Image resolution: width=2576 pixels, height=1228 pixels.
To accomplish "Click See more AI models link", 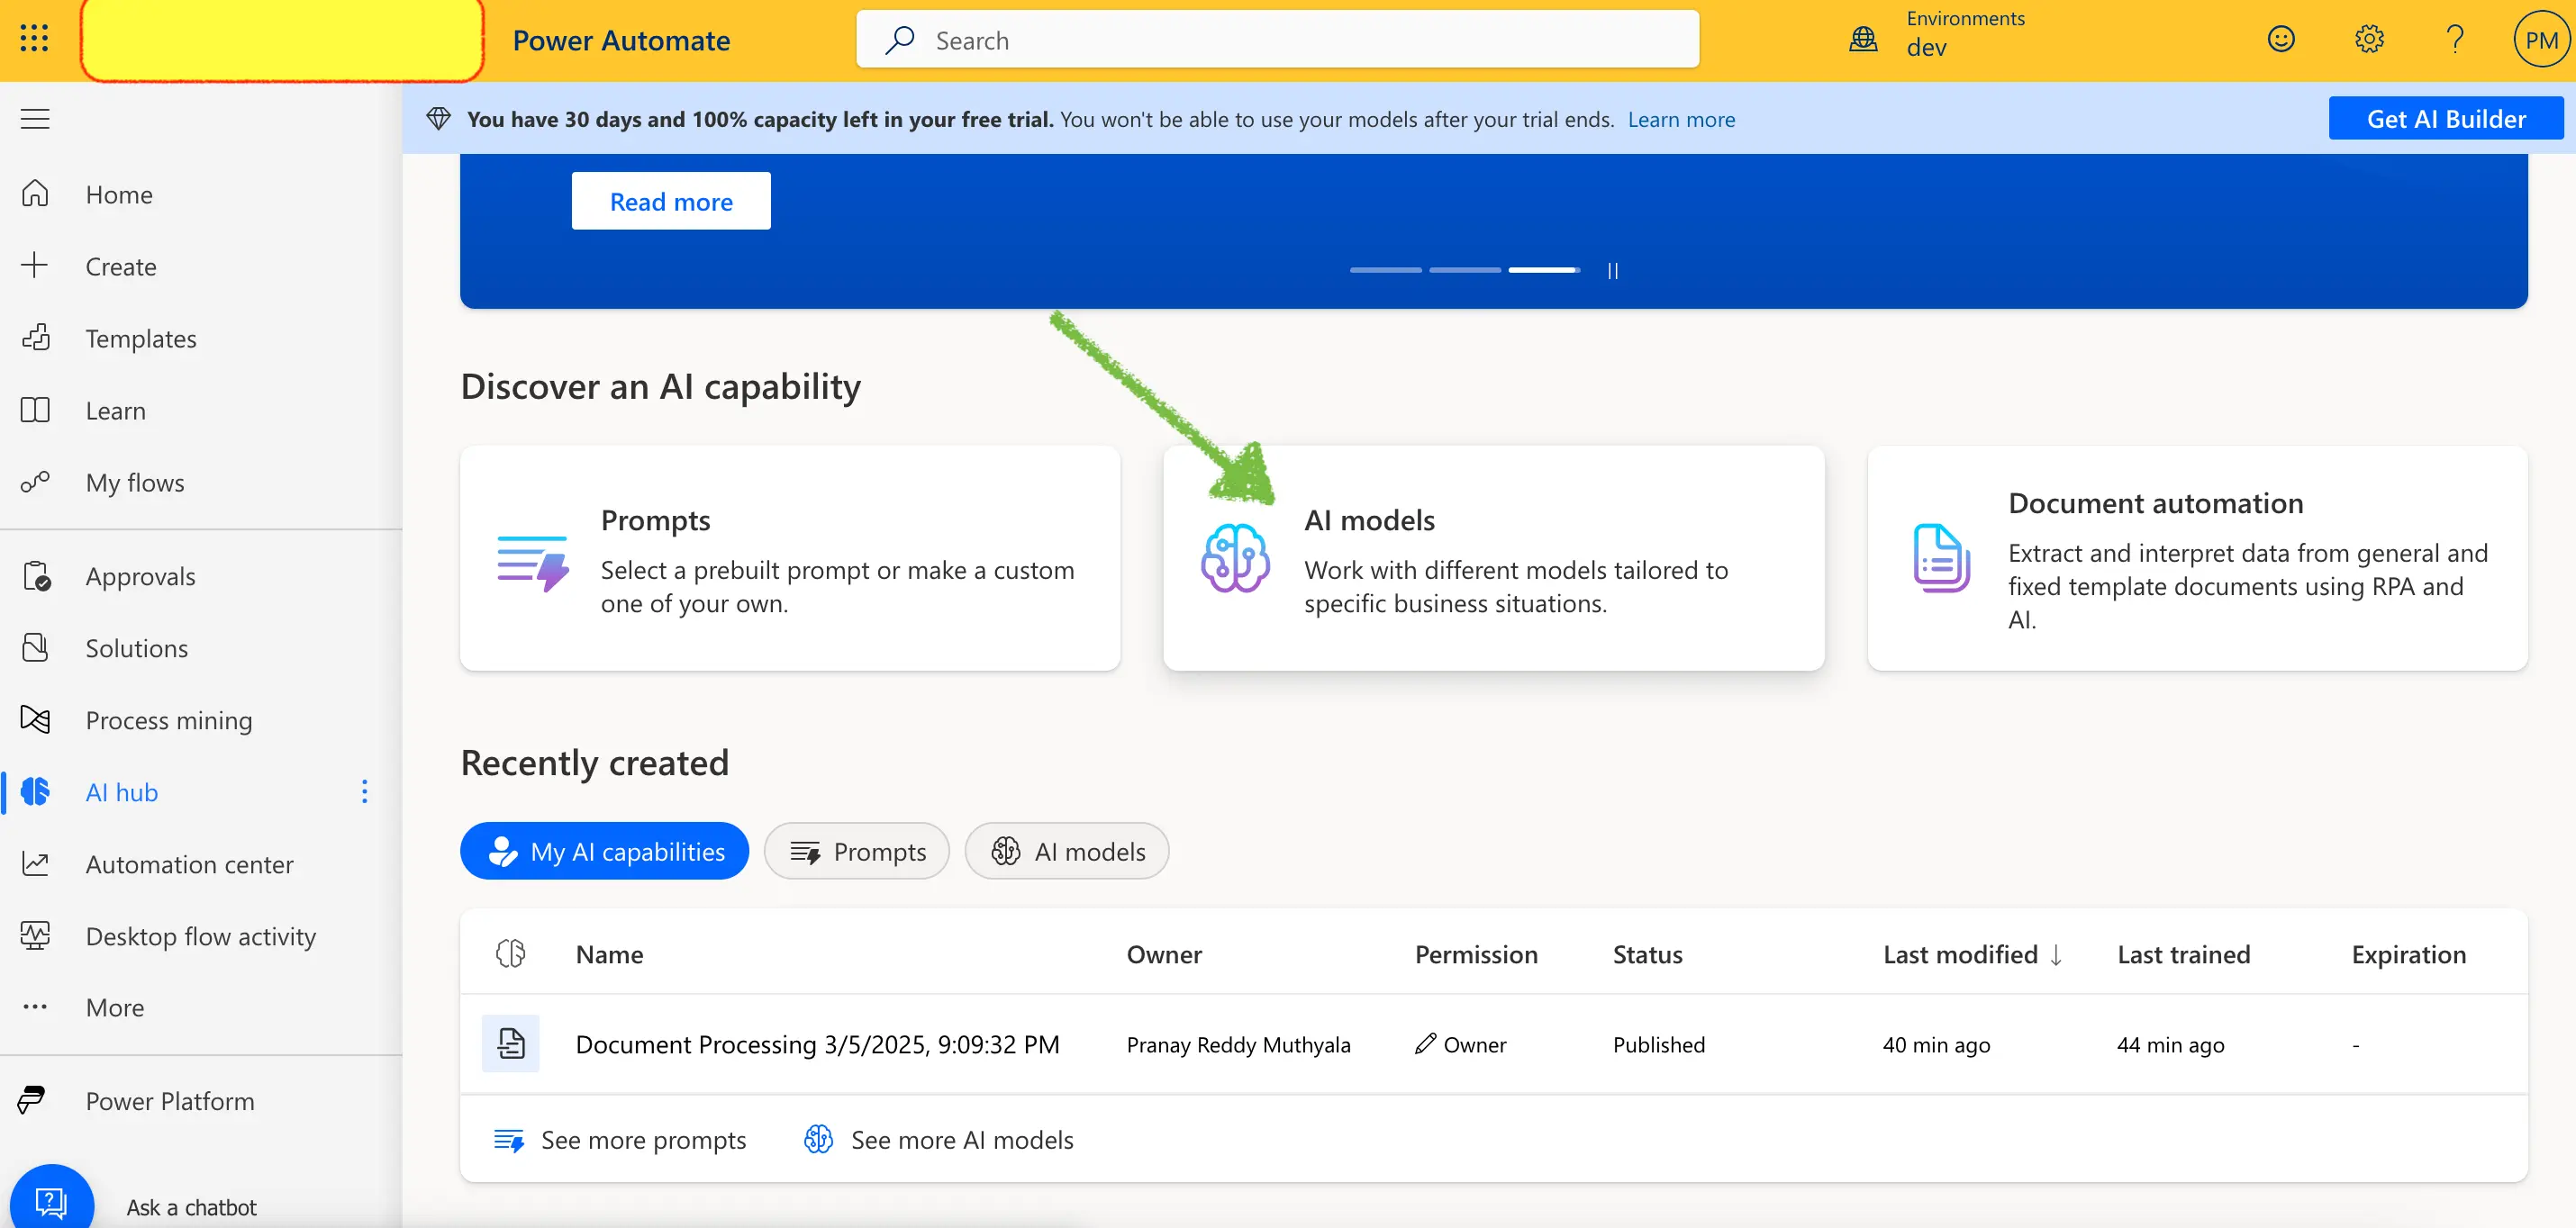I will 938,1139.
